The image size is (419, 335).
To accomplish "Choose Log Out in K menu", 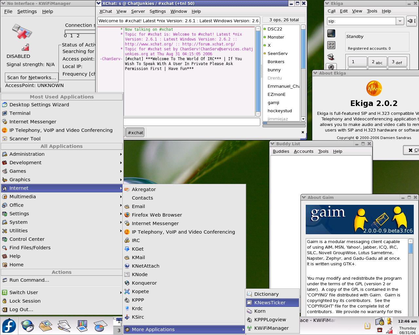I will (x=62, y=309).
